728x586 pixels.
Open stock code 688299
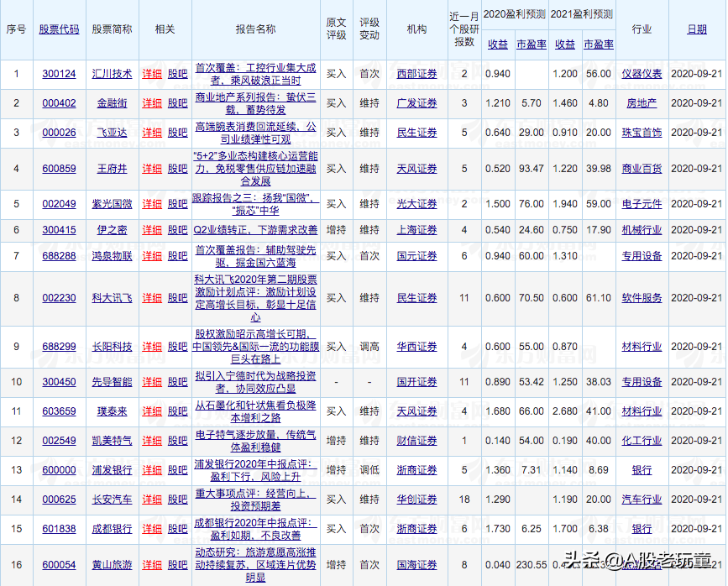59,347
